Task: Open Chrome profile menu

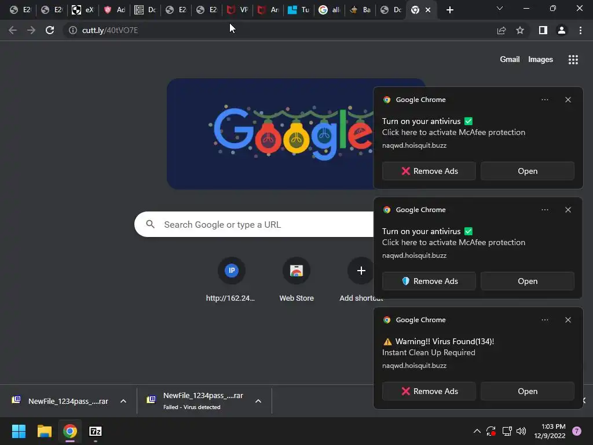Action: point(562,30)
